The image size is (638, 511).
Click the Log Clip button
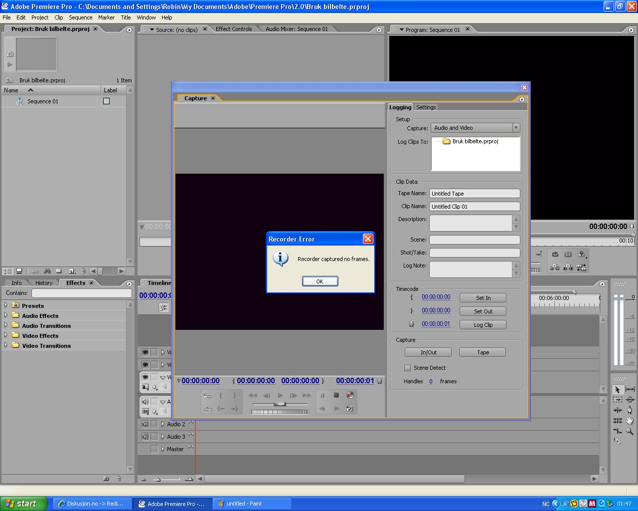point(483,325)
